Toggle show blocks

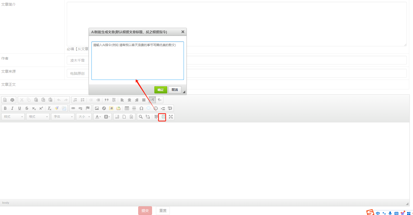point(117,117)
